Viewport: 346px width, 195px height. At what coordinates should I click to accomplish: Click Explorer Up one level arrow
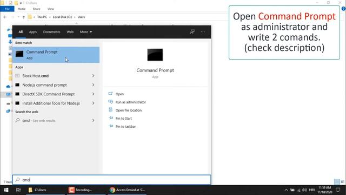coord(24,17)
